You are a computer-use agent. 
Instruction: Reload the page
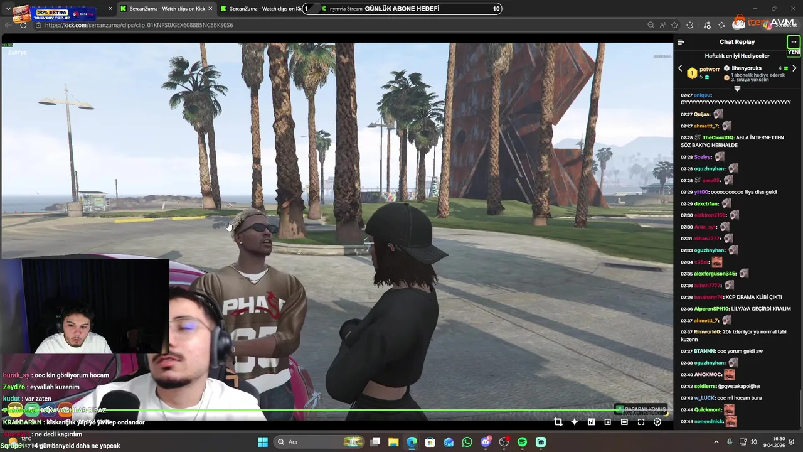point(23,25)
